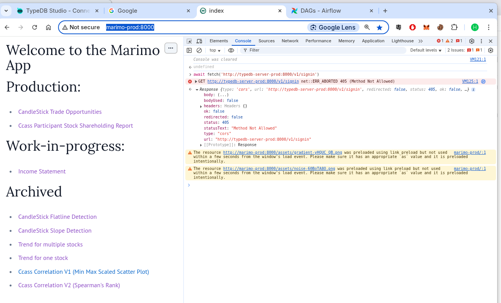501x303 pixels.
Task: Click the network request icon beside VM125:1
Action: tap(483, 82)
